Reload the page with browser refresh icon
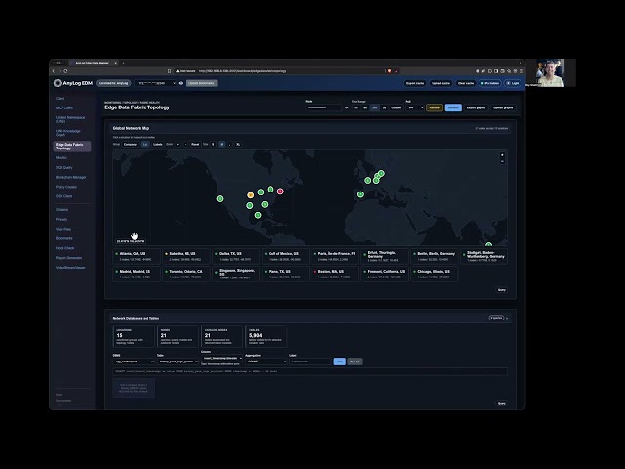This screenshot has width=625, height=469. (65, 71)
